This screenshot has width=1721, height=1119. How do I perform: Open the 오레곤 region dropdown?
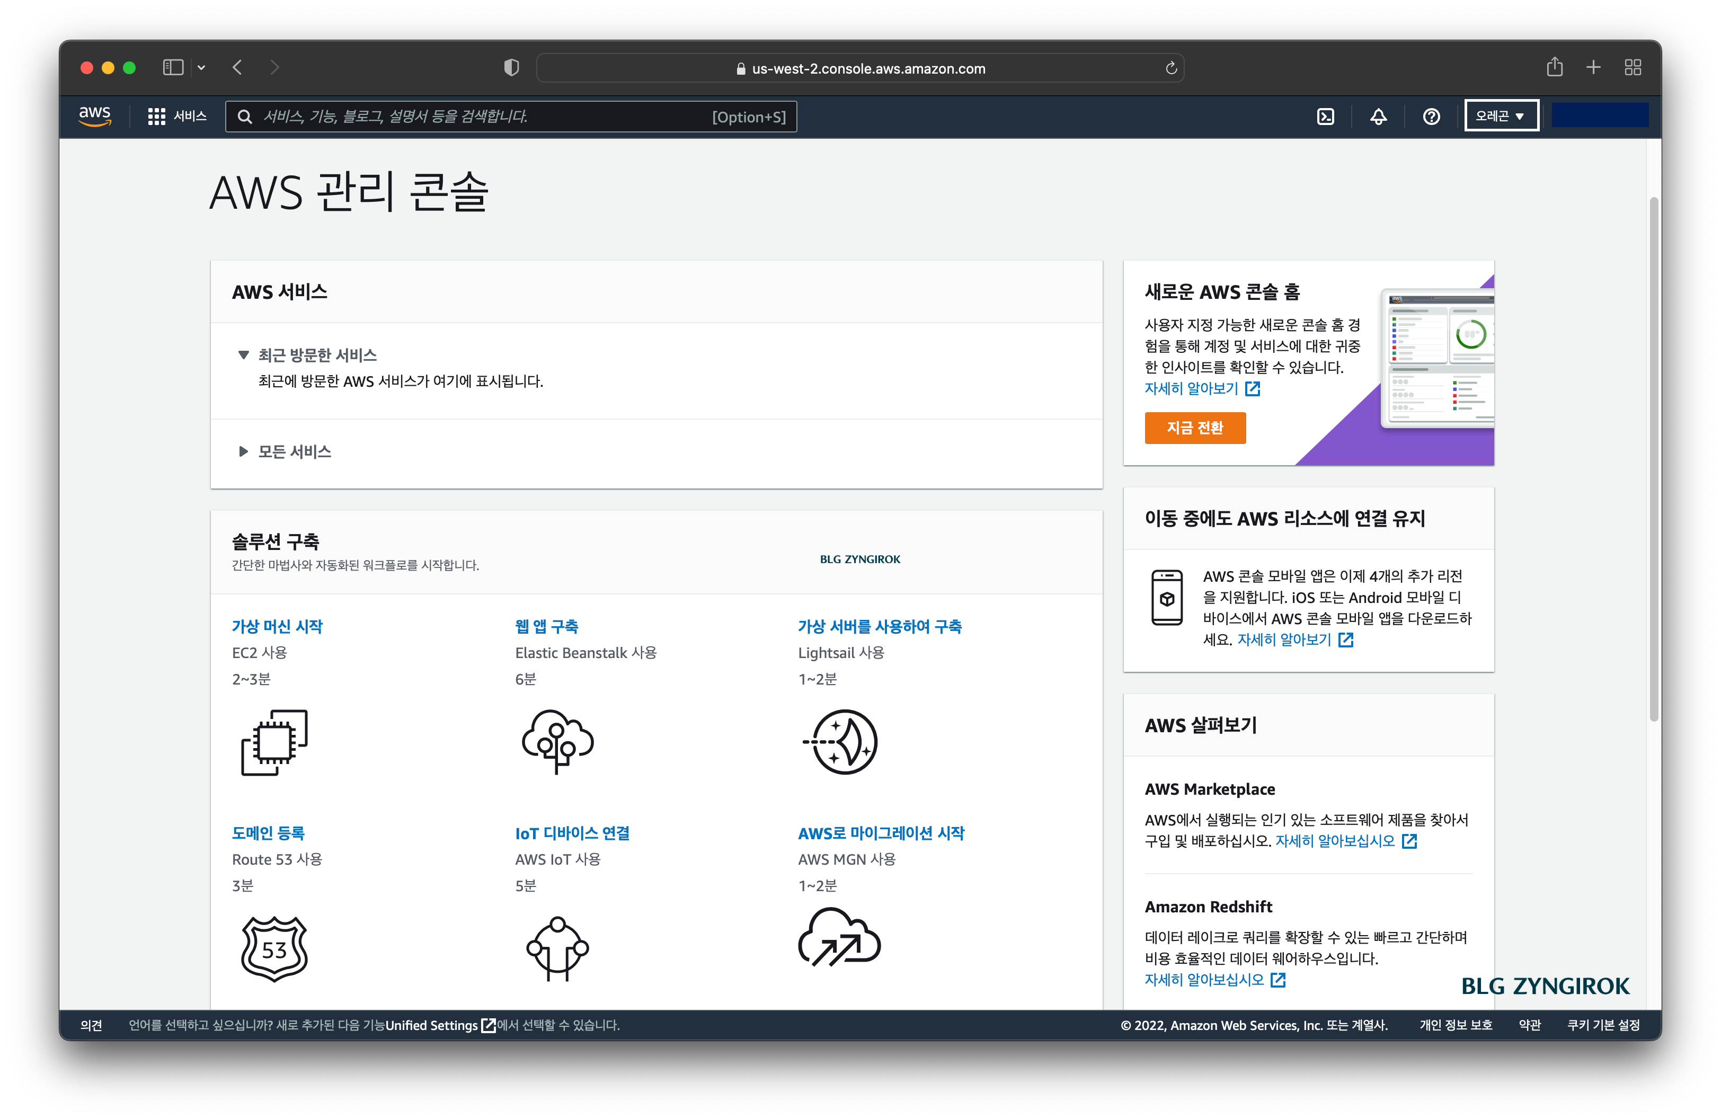[1501, 115]
